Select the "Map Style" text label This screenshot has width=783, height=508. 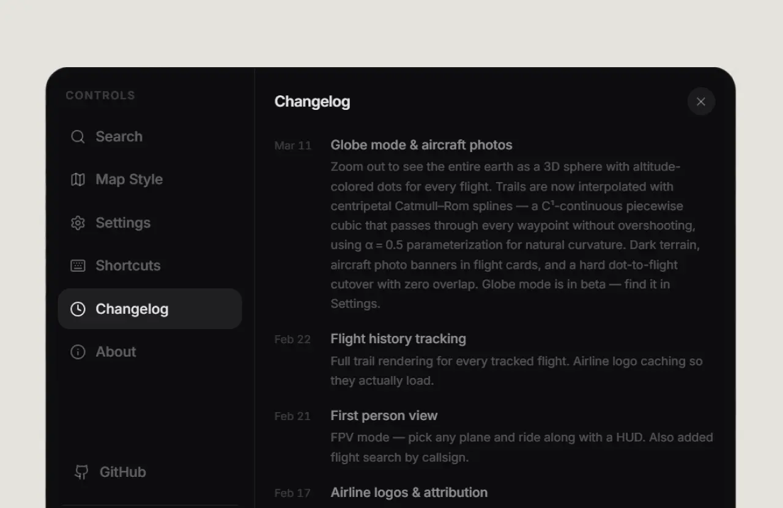[x=129, y=180]
